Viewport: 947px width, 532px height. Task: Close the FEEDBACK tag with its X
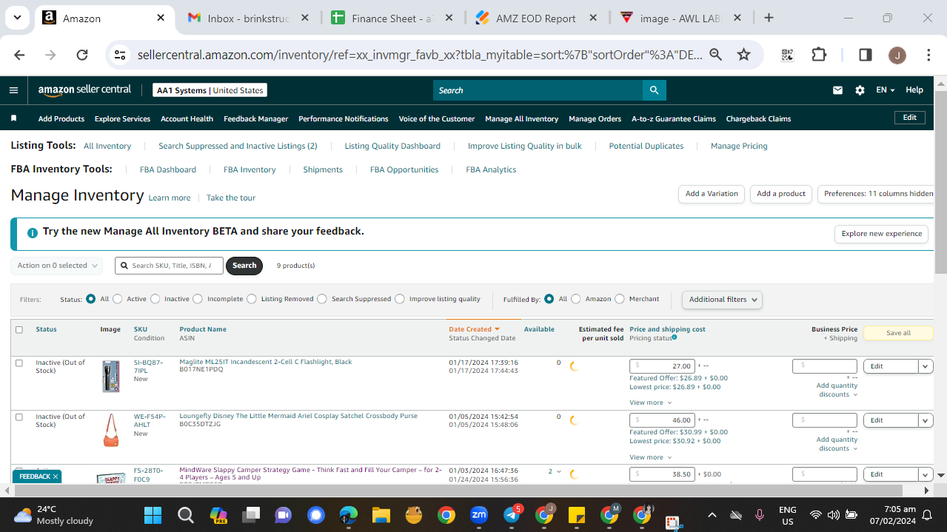click(56, 477)
